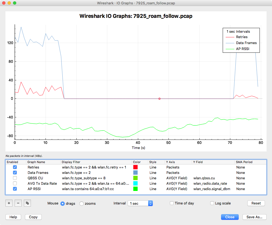Add a new graph using the plus icon
This screenshot has height=225, width=272.
pyautogui.click(x=9, y=203)
